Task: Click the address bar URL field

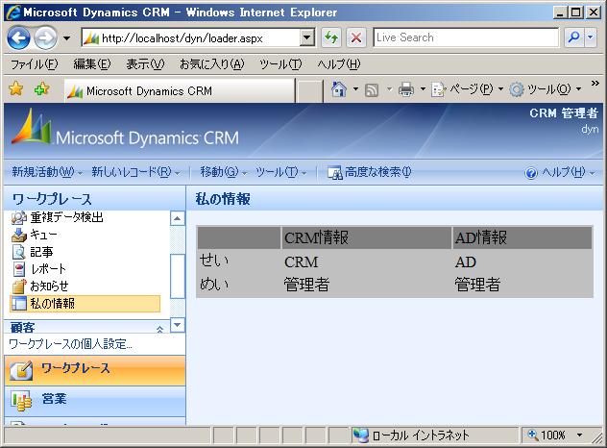Action: pos(192,38)
